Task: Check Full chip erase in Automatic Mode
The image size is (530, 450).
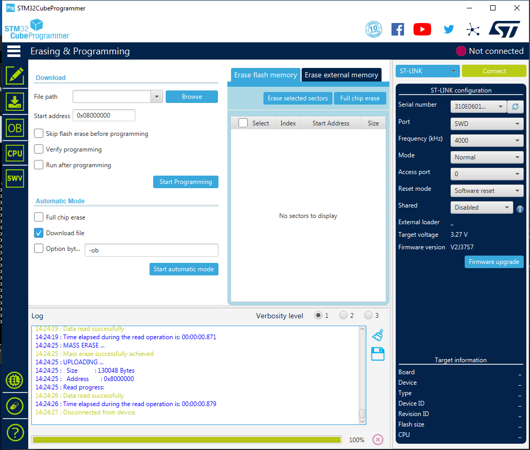Action: point(39,217)
